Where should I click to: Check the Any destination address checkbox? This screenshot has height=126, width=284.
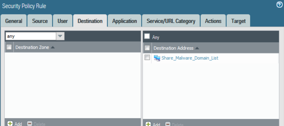(147, 36)
